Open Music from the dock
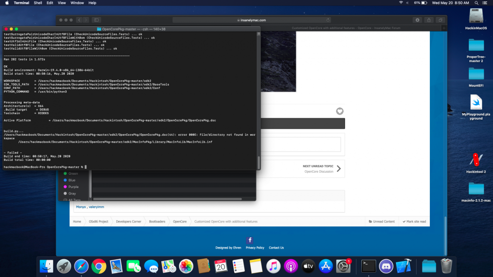Screen dimensions: 493x277 click(273, 266)
